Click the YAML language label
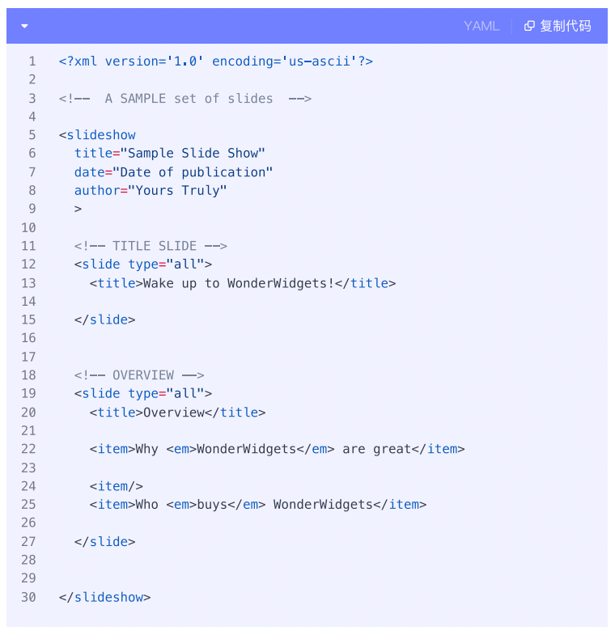The height and width of the screenshot is (635, 615). [481, 26]
